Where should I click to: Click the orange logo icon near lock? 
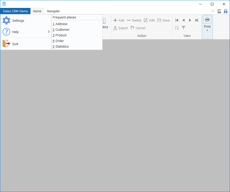click(x=219, y=11)
